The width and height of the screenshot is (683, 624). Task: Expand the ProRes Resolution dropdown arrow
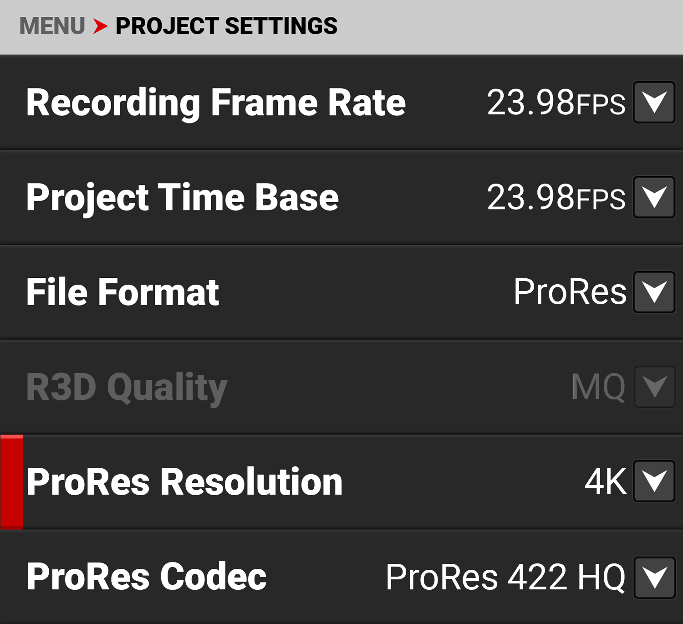(x=654, y=481)
